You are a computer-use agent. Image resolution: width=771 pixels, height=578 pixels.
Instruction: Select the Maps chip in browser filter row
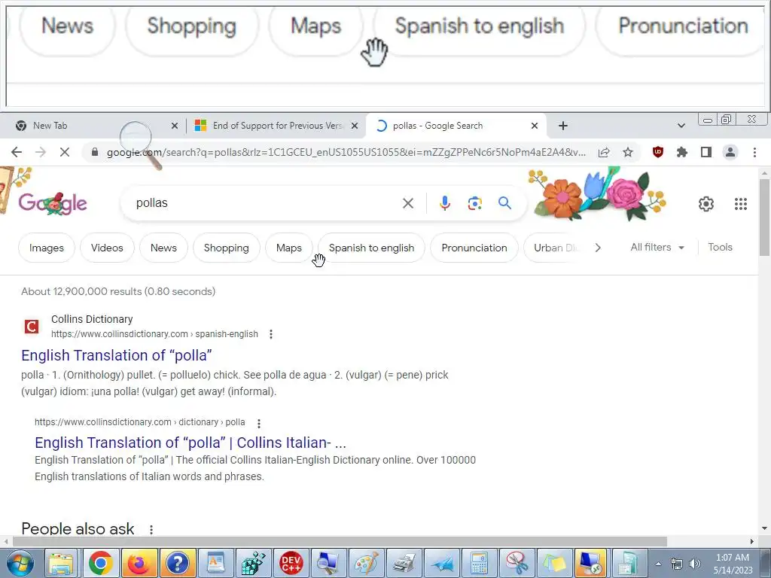tap(288, 248)
